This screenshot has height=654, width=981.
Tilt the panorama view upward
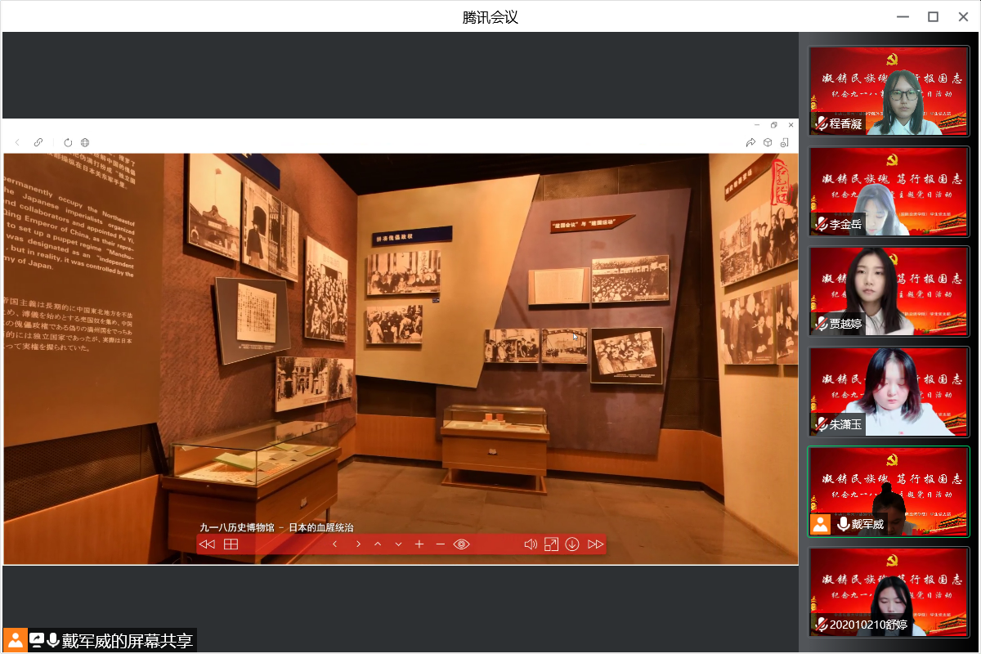point(378,544)
